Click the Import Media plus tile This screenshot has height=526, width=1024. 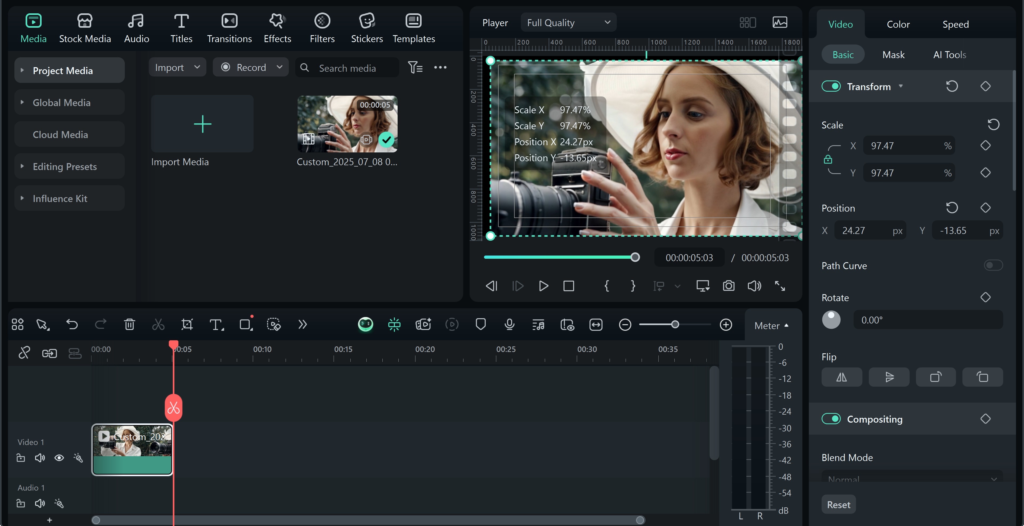202,124
